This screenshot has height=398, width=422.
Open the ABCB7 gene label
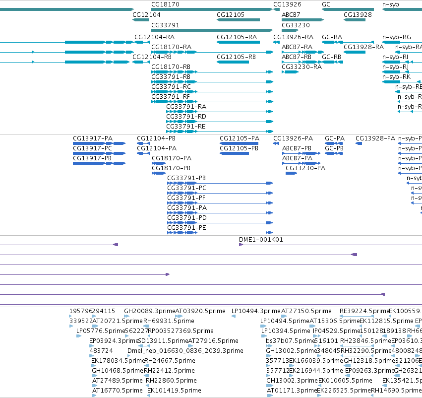(x=291, y=15)
